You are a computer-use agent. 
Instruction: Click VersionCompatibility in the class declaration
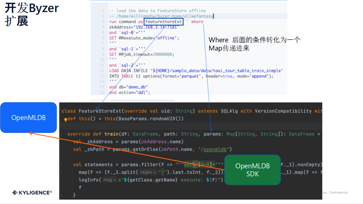click(x=283, y=111)
